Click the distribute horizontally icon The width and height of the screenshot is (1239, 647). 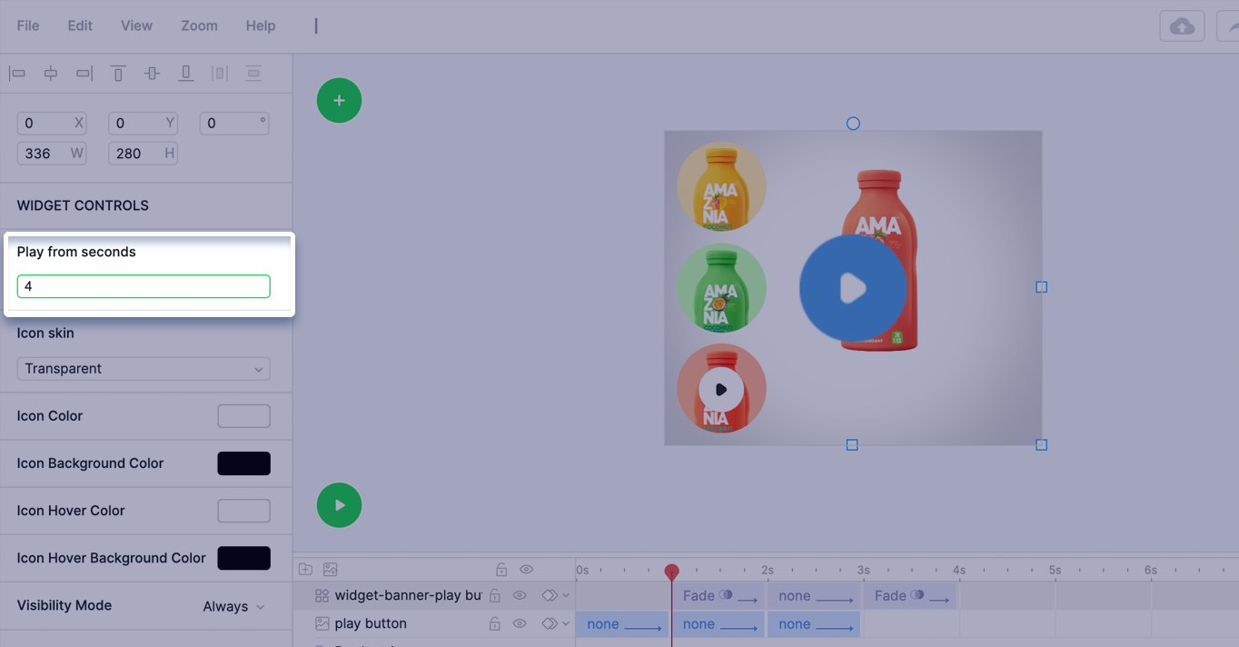219,74
